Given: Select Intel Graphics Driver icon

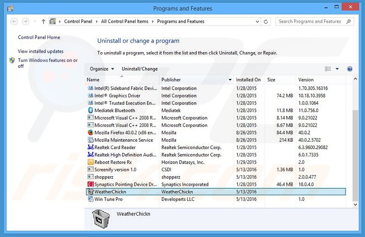Looking at the screenshot, I should (90, 96).
